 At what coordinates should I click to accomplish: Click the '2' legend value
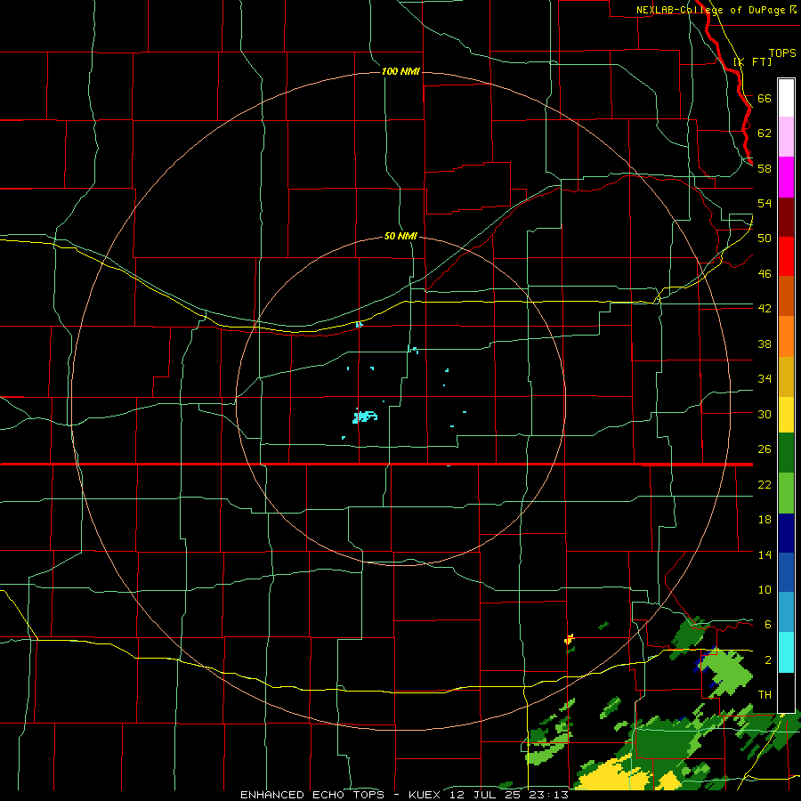pyautogui.click(x=767, y=659)
